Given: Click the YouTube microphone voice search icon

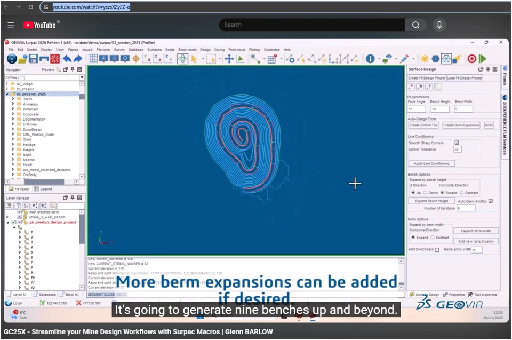Looking at the screenshot, I should point(439,25).
